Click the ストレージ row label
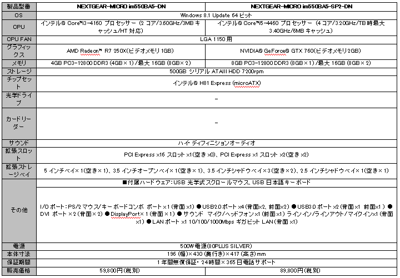Screen dimensions: 400x278 [19, 72]
